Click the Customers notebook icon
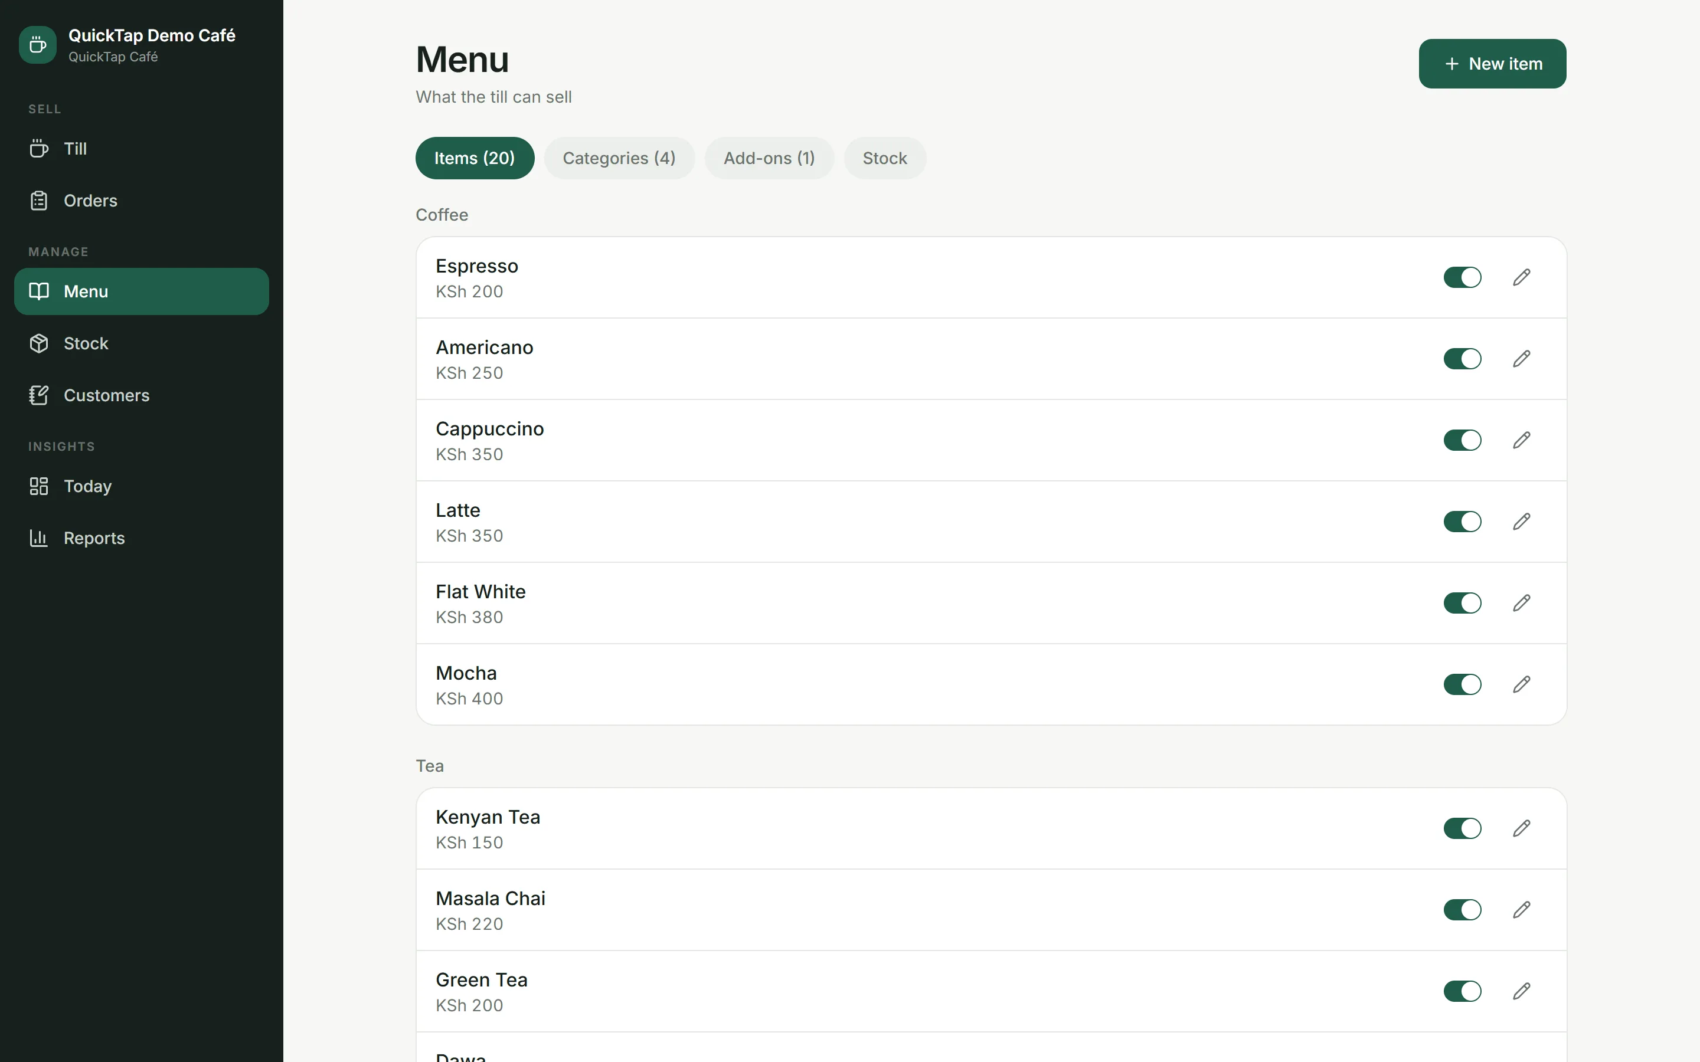The height and width of the screenshot is (1062, 1700). (x=38, y=395)
